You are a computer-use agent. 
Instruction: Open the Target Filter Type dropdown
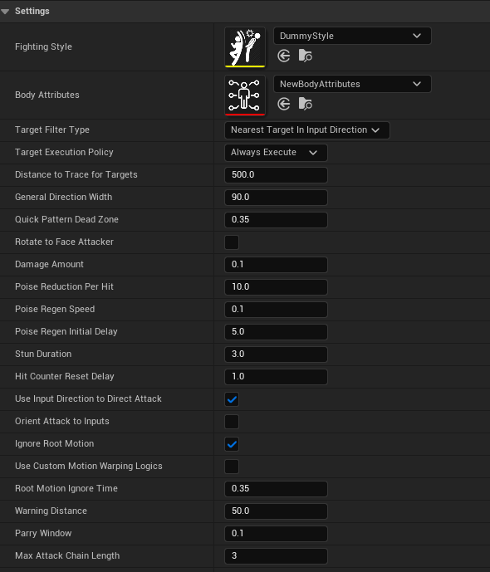pyautogui.click(x=306, y=130)
